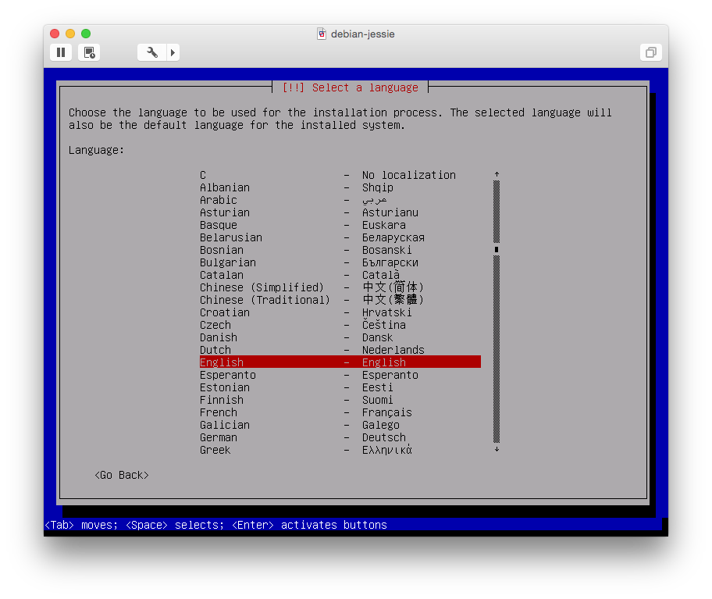Click the scroll up arrow of language list
The image size is (712, 599).
497,174
